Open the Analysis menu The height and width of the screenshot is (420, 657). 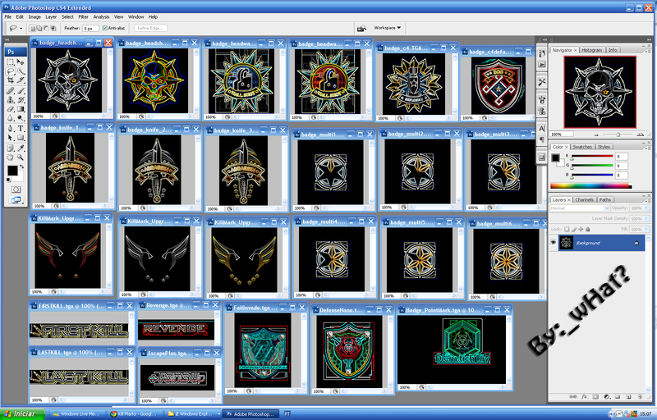[x=101, y=17]
